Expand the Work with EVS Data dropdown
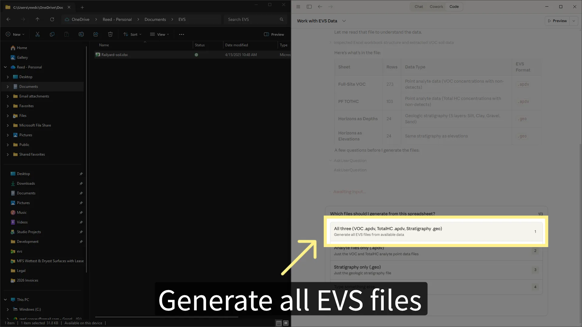Screen dimensions: 582x327 (x=344, y=21)
